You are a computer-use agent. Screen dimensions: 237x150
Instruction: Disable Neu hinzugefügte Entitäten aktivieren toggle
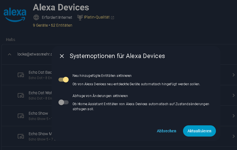[64, 80]
